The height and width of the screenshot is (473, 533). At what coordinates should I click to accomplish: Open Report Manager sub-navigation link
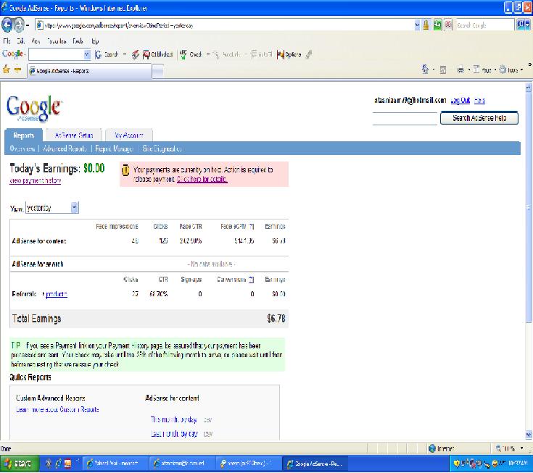114,148
